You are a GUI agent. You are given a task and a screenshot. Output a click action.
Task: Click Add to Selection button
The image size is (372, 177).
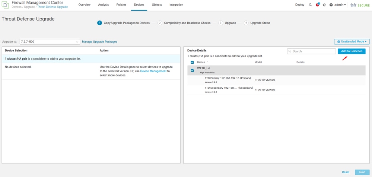pos(352,51)
